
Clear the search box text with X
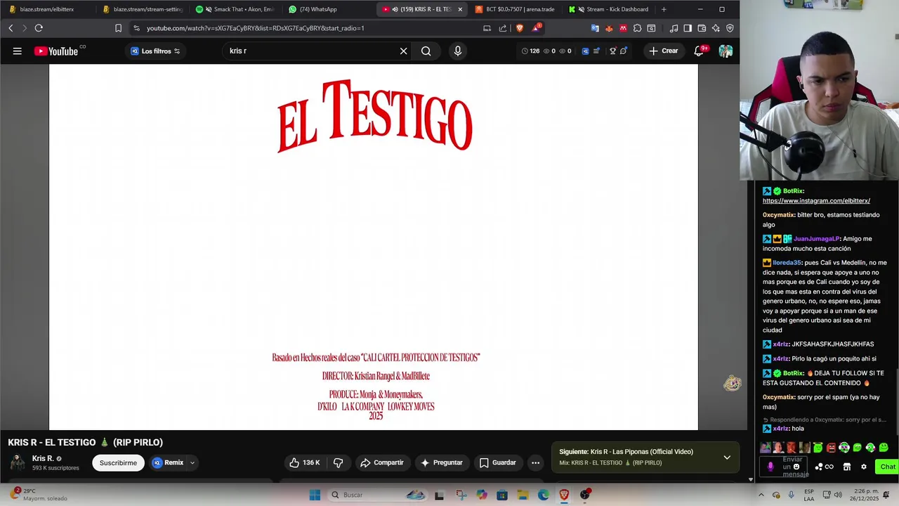404,51
